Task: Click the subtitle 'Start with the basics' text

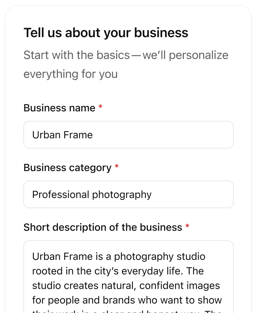Action: tap(91, 55)
